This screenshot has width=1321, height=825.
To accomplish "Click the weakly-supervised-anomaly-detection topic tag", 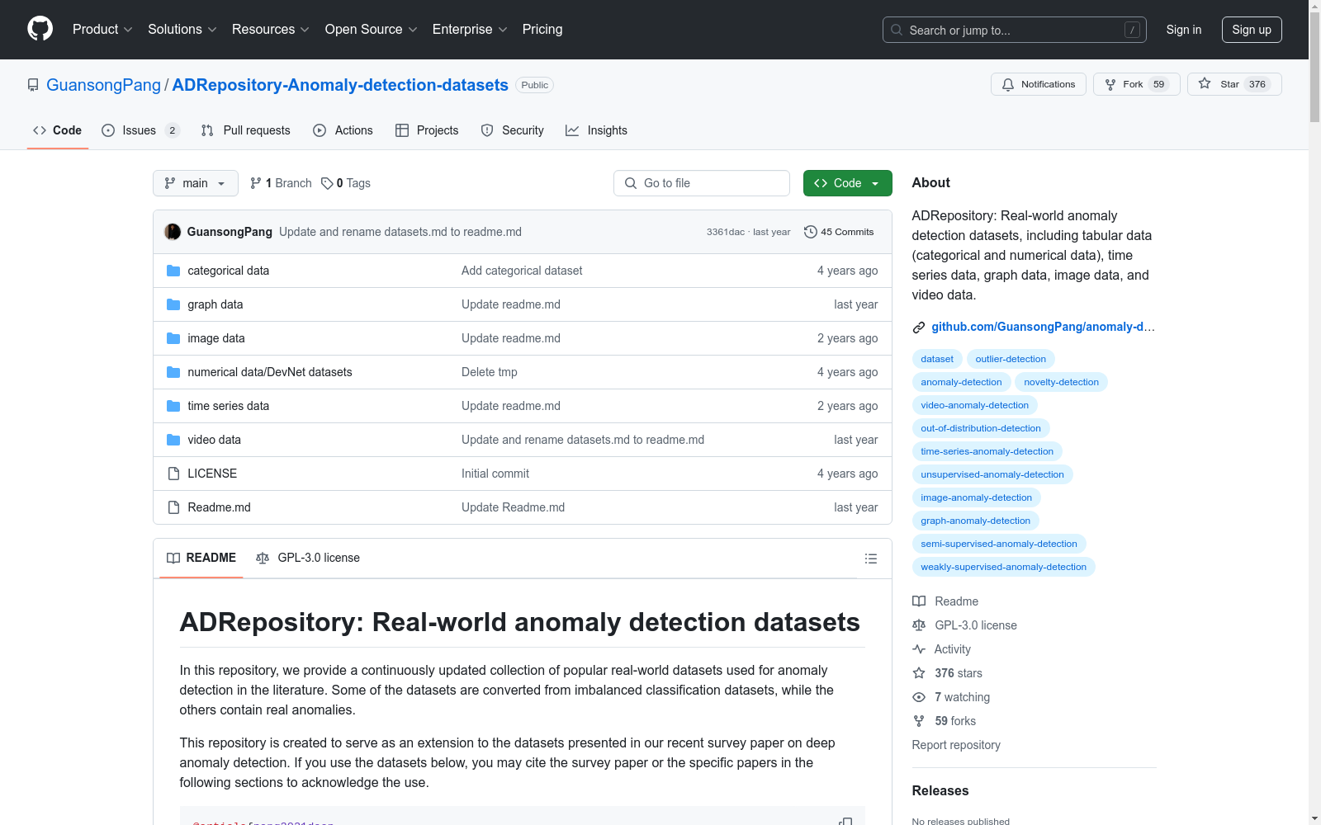I will coord(1003,567).
